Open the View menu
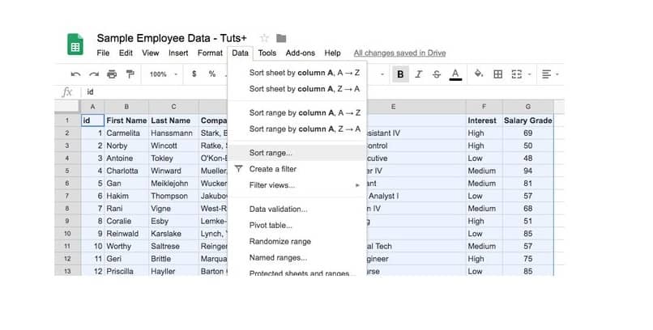 [151, 53]
